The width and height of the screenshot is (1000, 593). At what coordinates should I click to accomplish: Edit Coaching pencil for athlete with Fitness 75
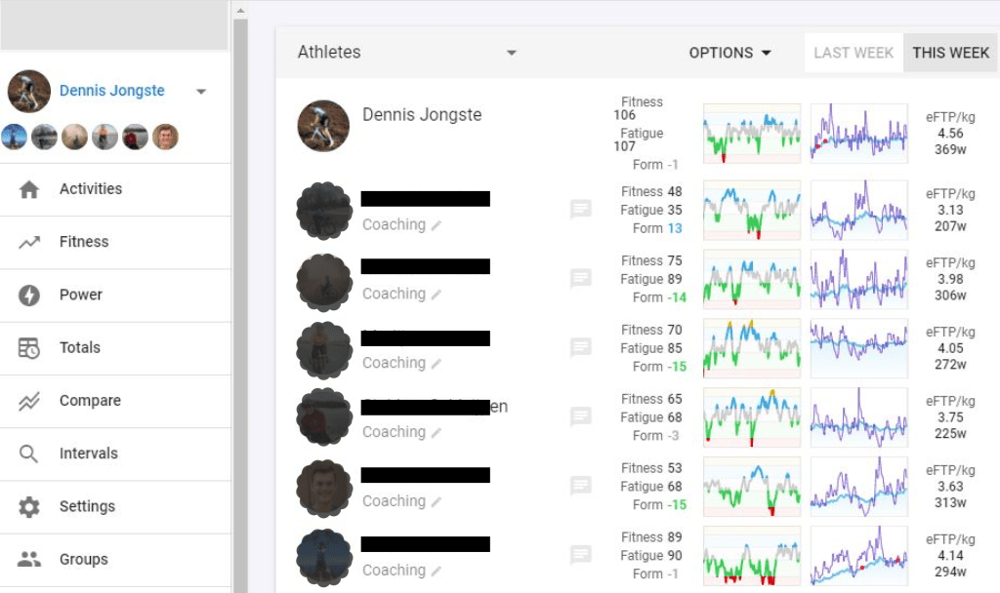pos(436,294)
